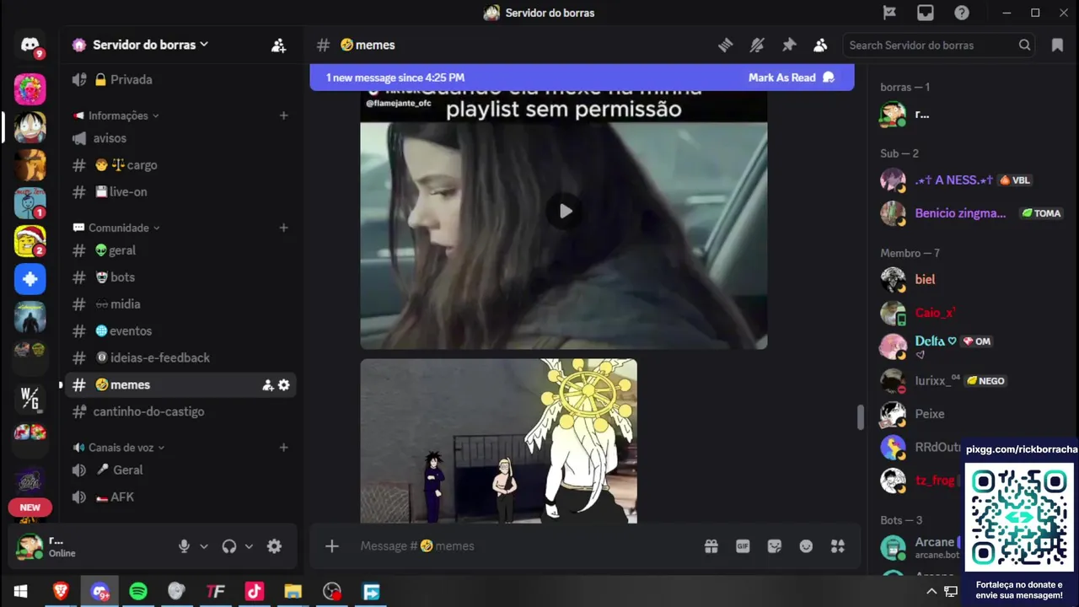This screenshot has height=607, width=1079.
Task: Open pinned messages icon
Action: [x=789, y=46]
